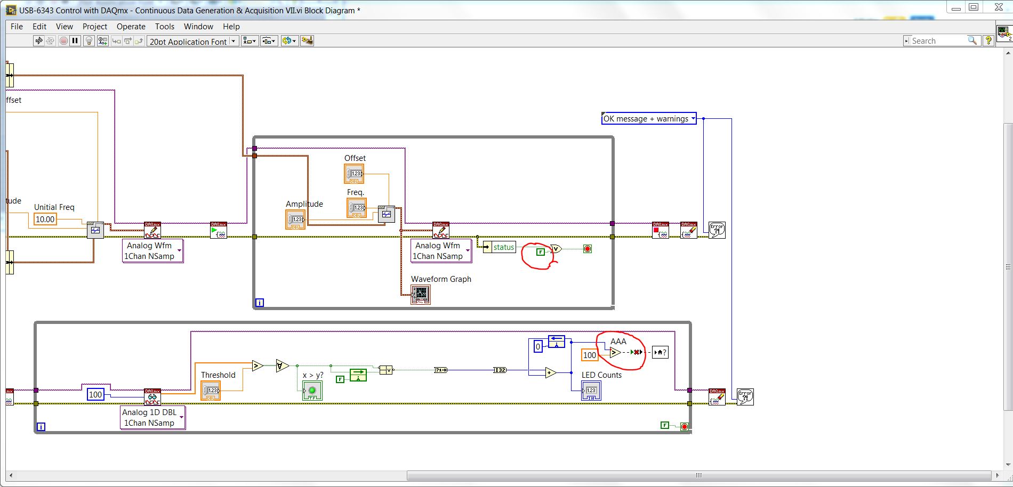
Task: Click the broken Run arrow button
Action: point(38,41)
